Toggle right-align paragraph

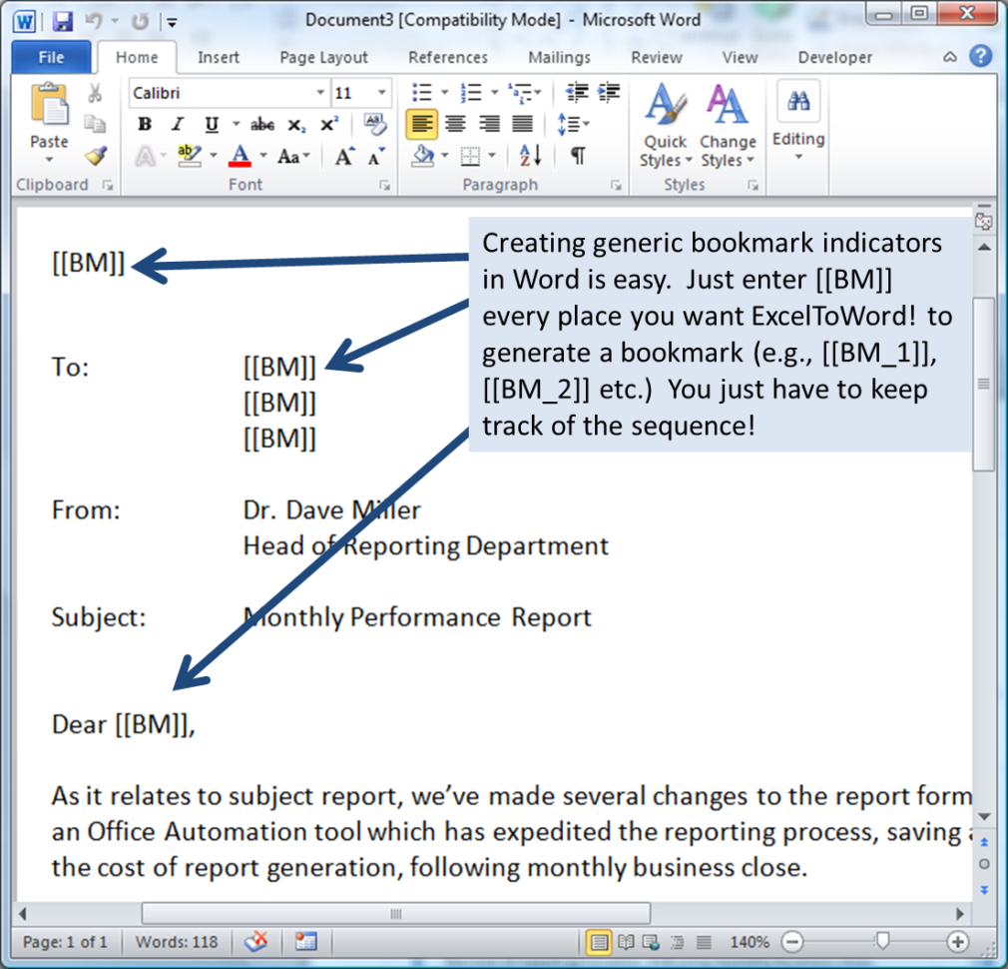(x=488, y=124)
